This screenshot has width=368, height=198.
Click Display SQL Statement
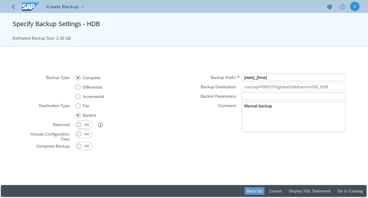(310, 191)
